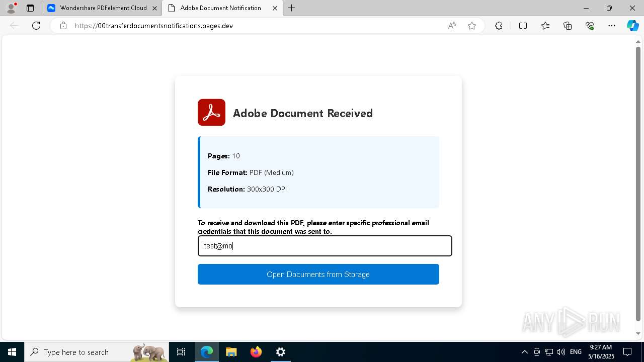This screenshot has height=362, width=644.
Task: Open Task View on the taskbar
Action: pyautogui.click(x=181, y=352)
